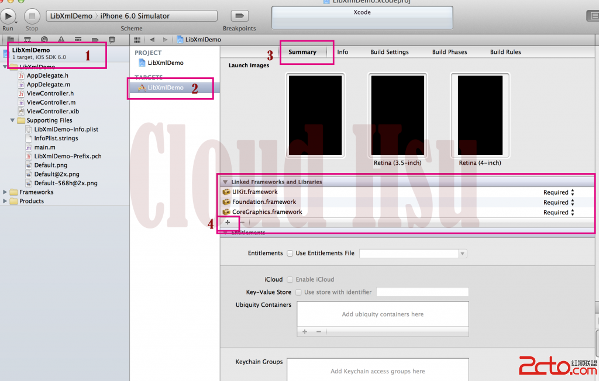Switch to the Summary tab
The width and height of the screenshot is (599, 381).
coord(302,52)
